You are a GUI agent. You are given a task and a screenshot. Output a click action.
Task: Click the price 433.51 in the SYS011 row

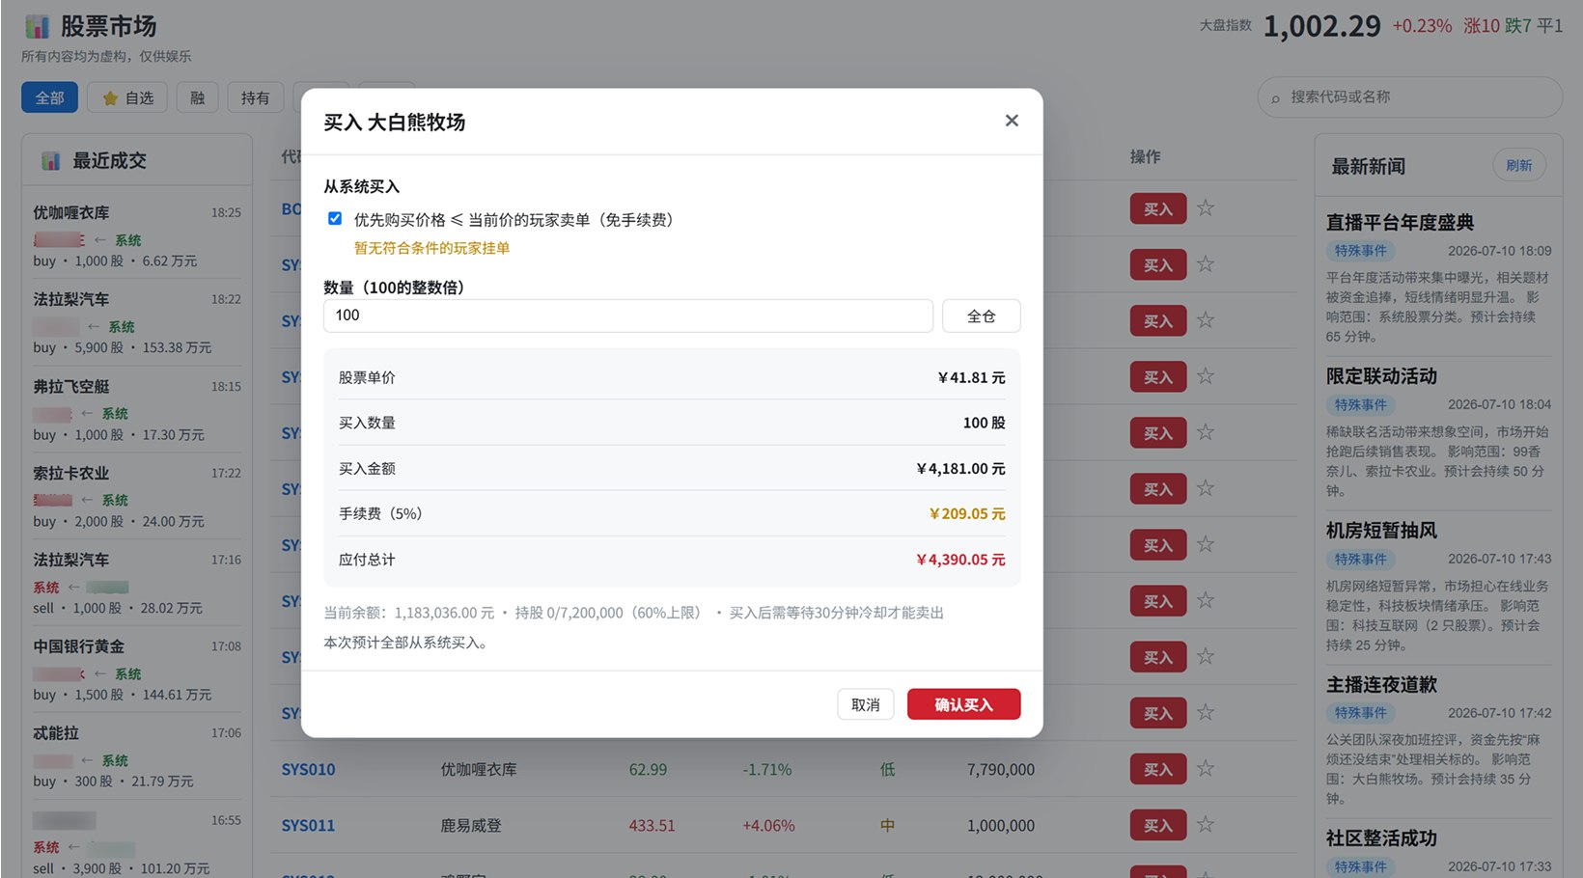tap(653, 825)
